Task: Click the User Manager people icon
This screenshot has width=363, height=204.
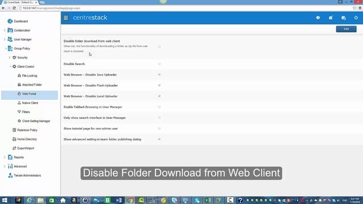Action: click(10, 39)
